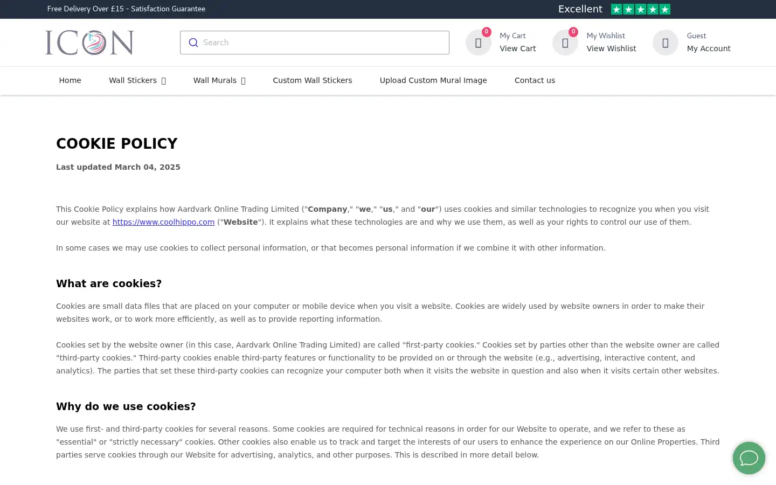The image size is (776, 485).
Task: Go to Home menu item
Action: tap(70, 80)
